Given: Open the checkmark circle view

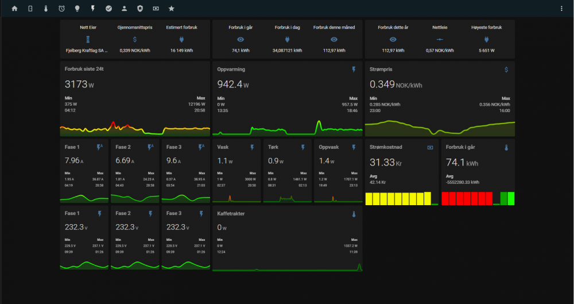Looking at the screenshot, I should (x=108, y=9).
